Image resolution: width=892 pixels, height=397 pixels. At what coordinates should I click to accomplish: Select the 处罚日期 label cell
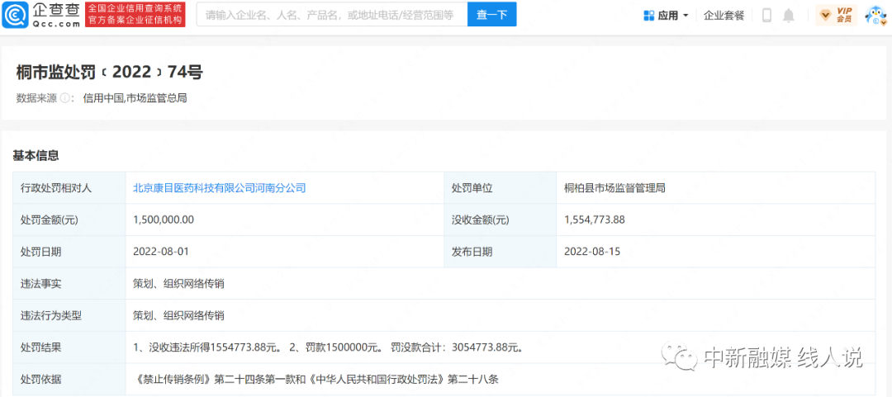coord(69,252)
